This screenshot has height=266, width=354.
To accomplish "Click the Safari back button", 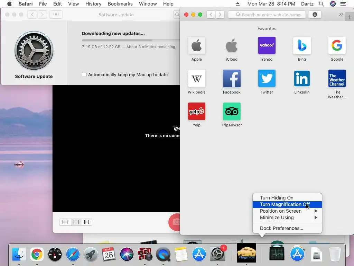I will (x=211, y=15).
